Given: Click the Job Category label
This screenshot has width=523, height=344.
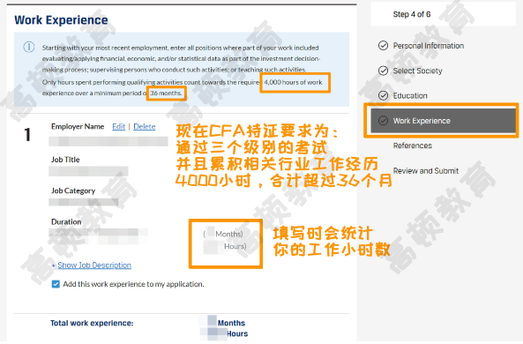Looking at the screenshot, I should [x=73, y=191].
